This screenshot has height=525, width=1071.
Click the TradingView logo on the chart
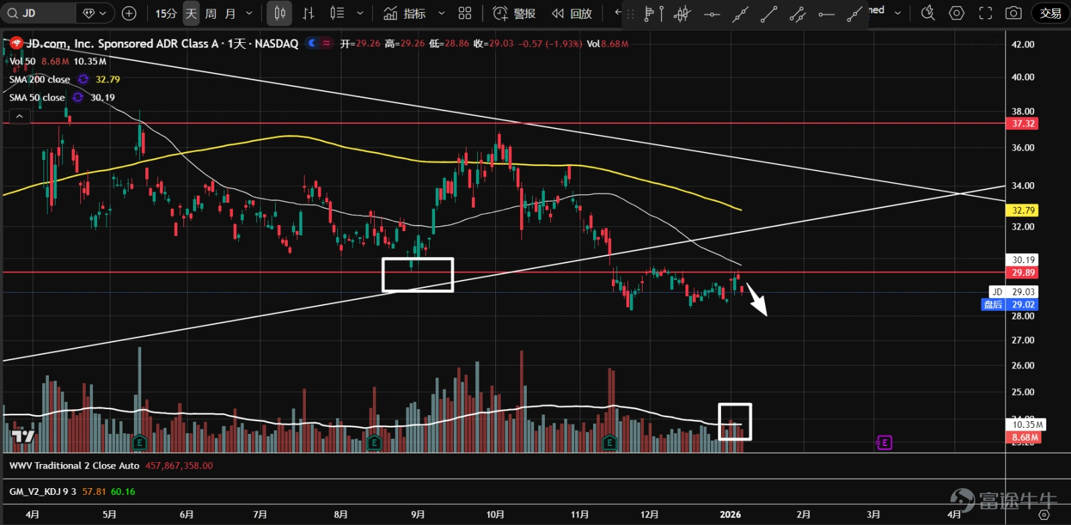23,437
